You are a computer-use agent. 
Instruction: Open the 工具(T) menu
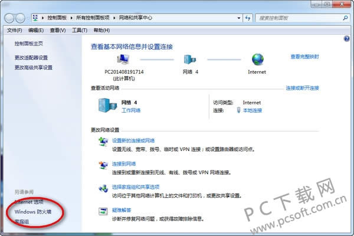pos(79,30)
